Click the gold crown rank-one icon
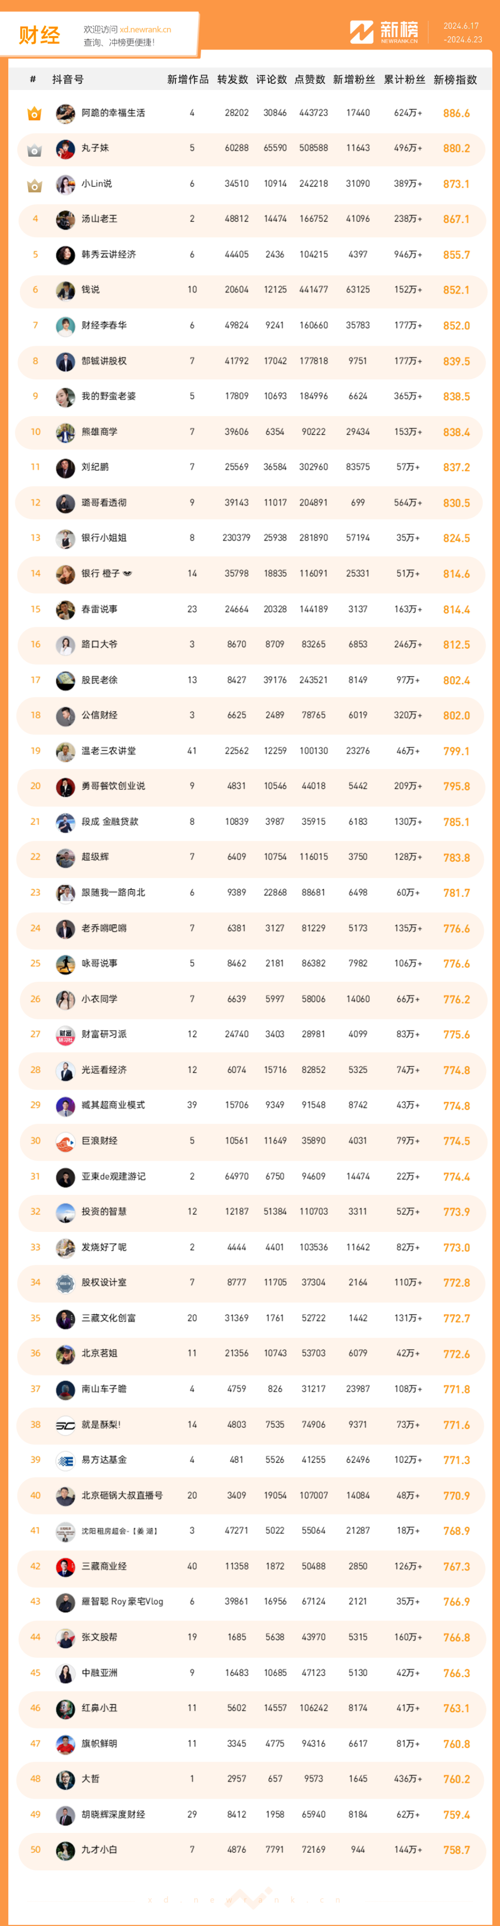Screen dimensions: 500x1926 pyautogui.click(x=34, y=114)
